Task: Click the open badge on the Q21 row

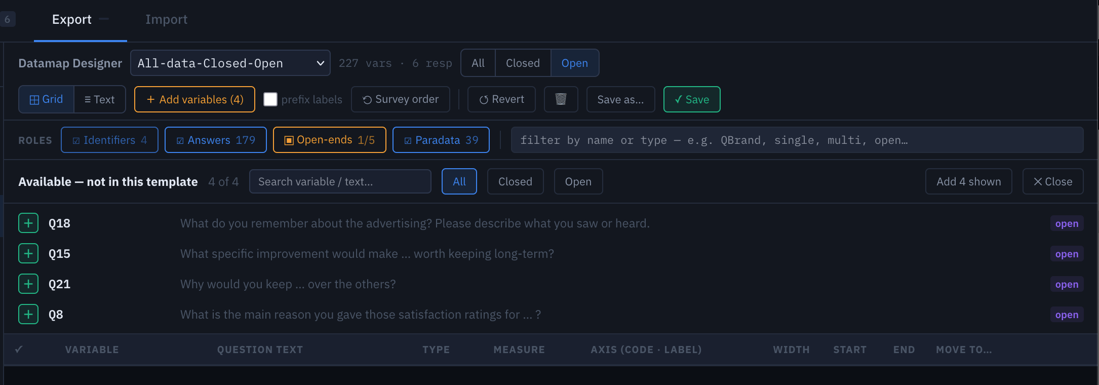Action: [1067, 284]
